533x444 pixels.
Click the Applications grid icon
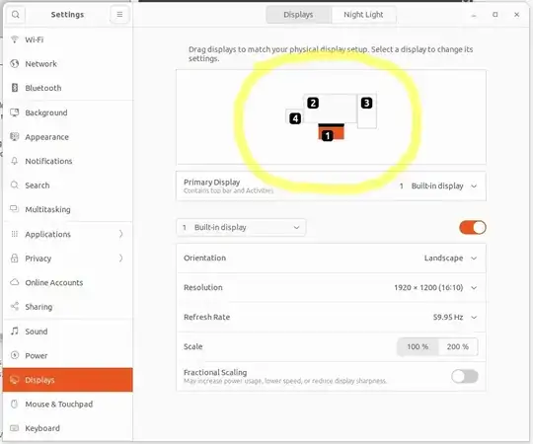14,234
